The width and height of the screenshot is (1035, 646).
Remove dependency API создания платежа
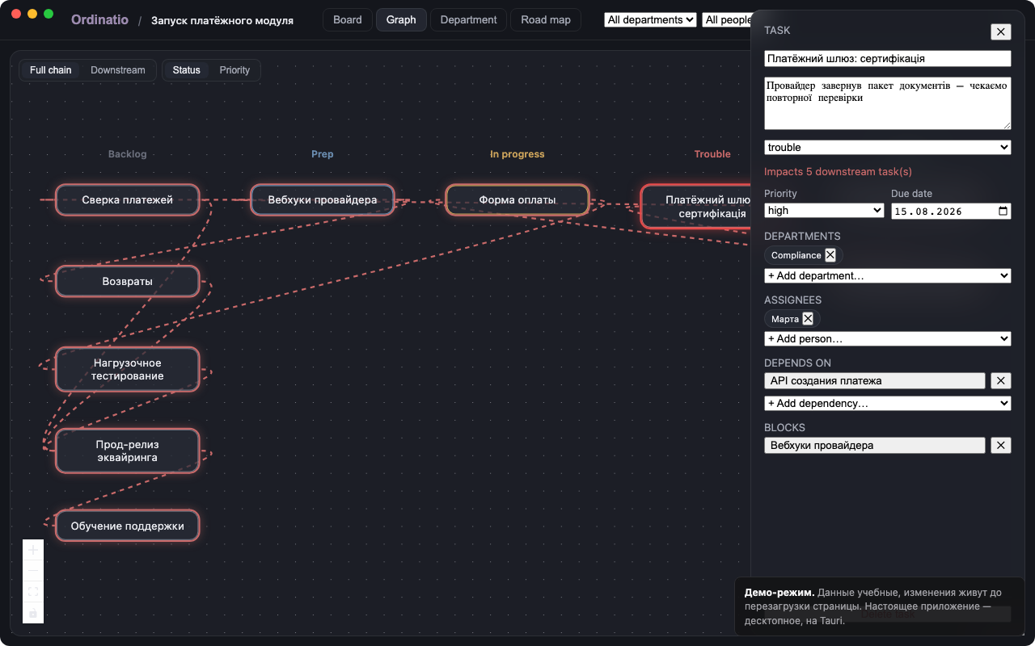tap(1001, 380)
